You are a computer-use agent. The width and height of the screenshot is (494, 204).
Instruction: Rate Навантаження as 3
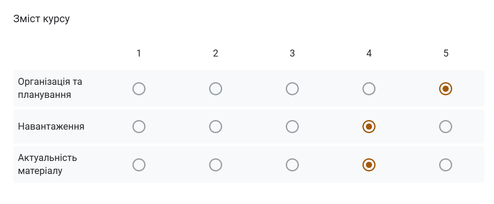click(x=292, y=127)
